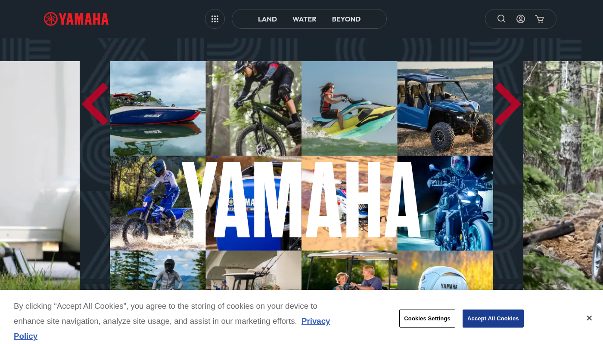Select the 252X boat image tile
Image resolution: width=603 pixels, height=344 pixels.
pyautogui.click(x=158, y=108)
